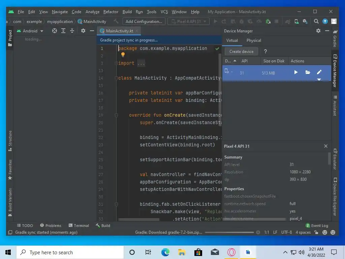Open the 4 spaces indent selector

pos(303,232)
